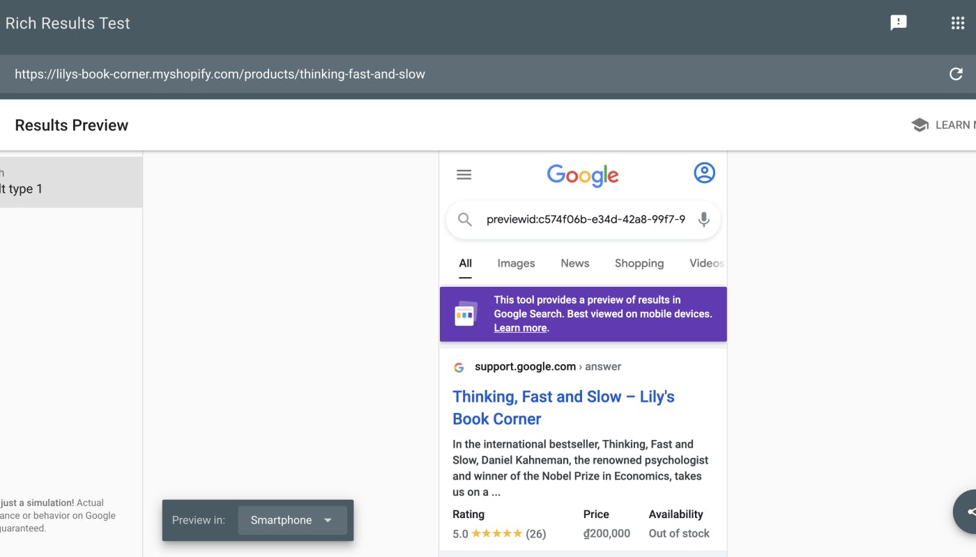This screenshot has width=976, height=557.
Task: Click the result description about Daniel Kahneman
Action: click(x=581, y=468)
